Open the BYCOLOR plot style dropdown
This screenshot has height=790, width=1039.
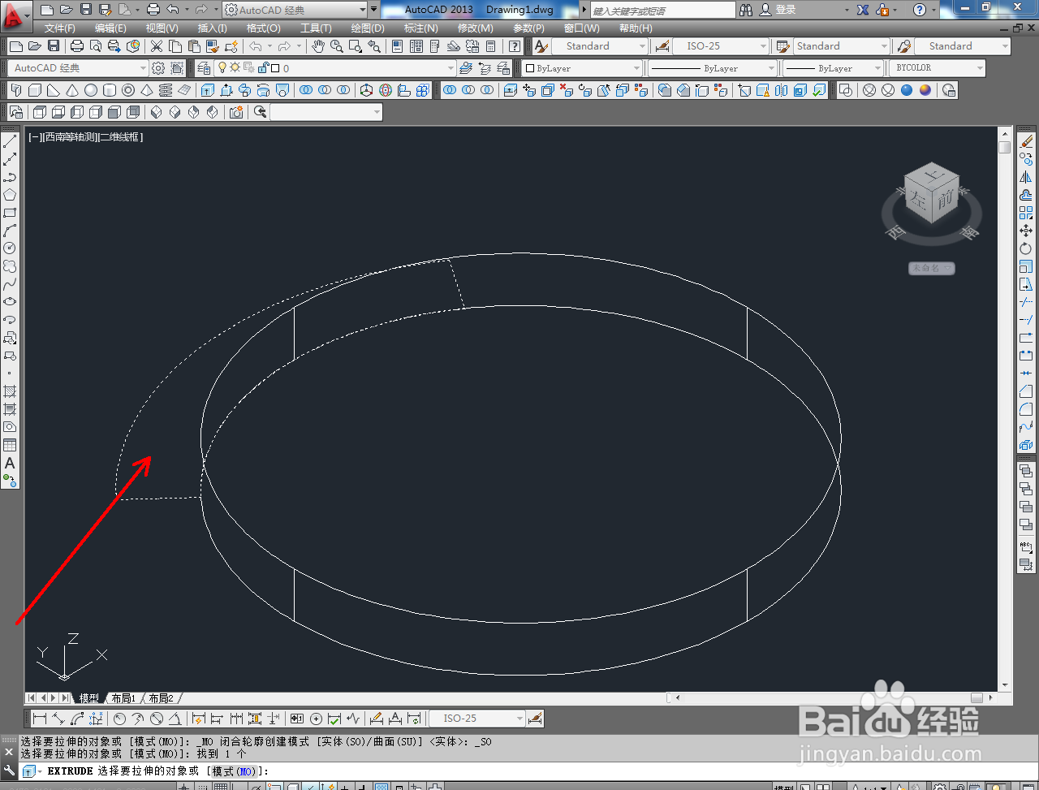point(938,68)
